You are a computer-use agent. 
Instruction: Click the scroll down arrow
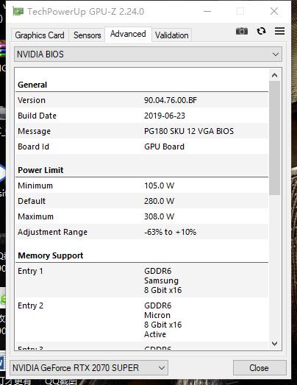pos(275,344)
